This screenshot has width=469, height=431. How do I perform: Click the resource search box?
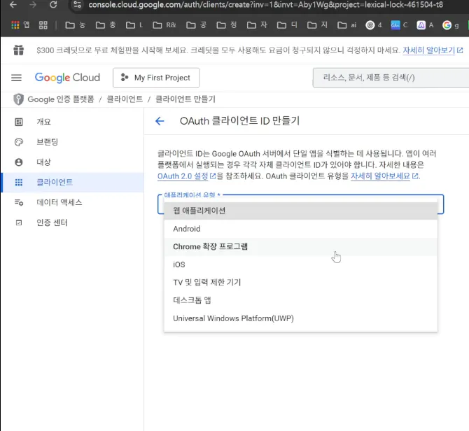[391, 78]
